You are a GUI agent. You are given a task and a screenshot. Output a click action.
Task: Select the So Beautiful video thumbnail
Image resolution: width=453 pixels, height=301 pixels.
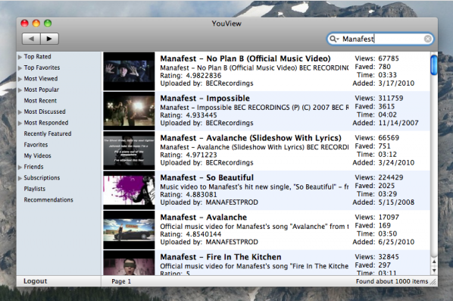pos(129,190)
